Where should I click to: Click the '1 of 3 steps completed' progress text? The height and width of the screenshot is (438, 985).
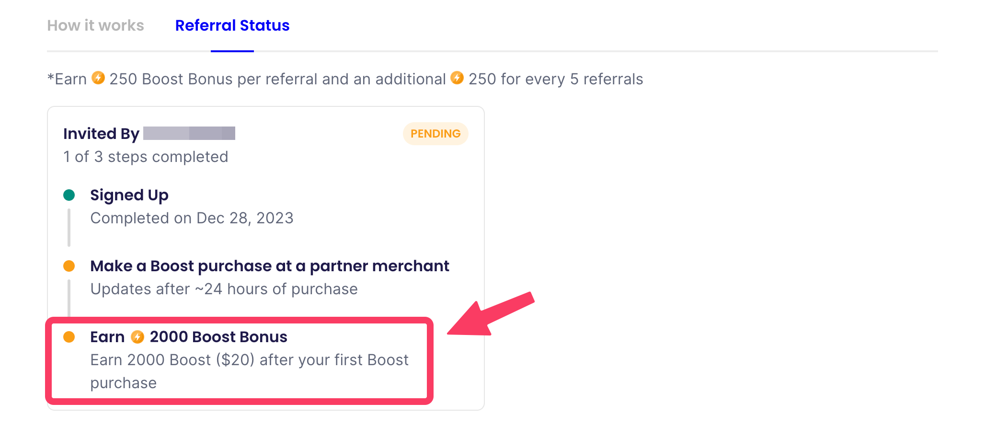146,157
